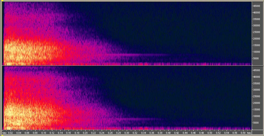This screenshot has width=264, height=136.
Task: Select the 0.20 time ruler label
Action: point(85,133)
